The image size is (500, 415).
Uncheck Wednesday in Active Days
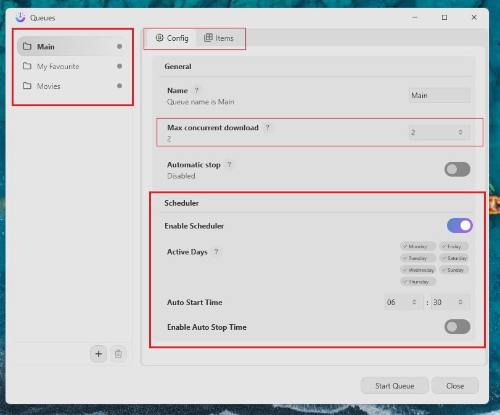(x=418, y=270)
